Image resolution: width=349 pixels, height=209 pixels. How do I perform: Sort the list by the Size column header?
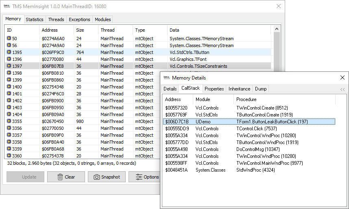(80, 30)
